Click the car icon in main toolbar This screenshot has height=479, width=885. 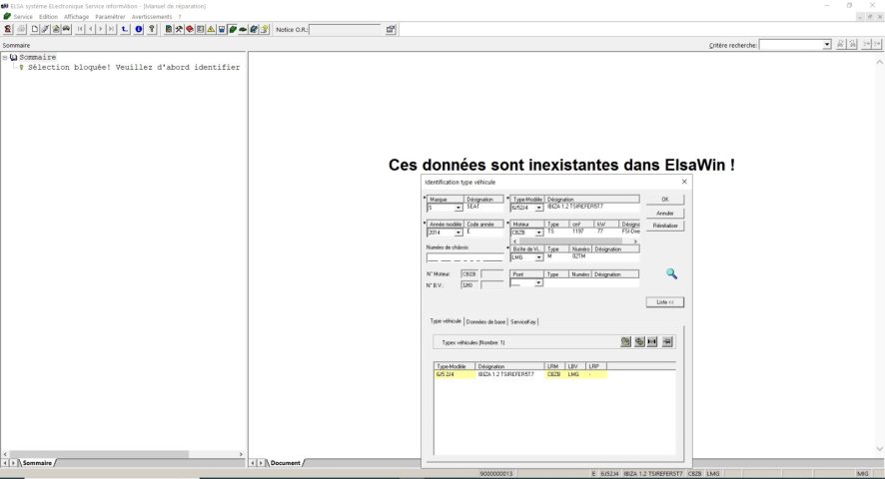pyautogui.click(x=67, y=29)
